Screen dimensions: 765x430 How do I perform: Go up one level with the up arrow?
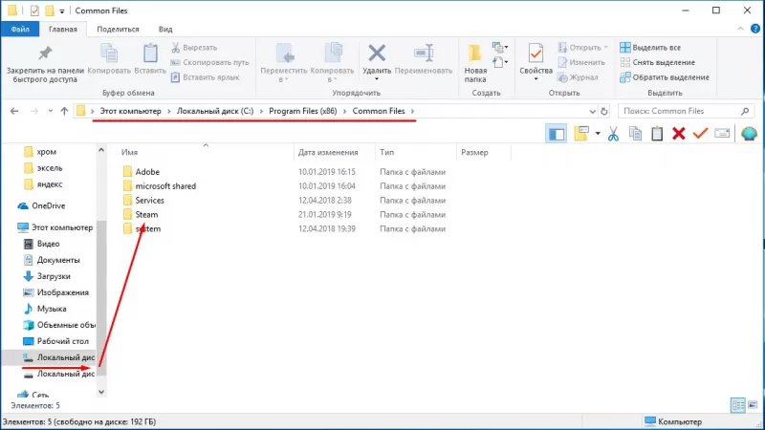pyautogui.click(x=64, y=111)
